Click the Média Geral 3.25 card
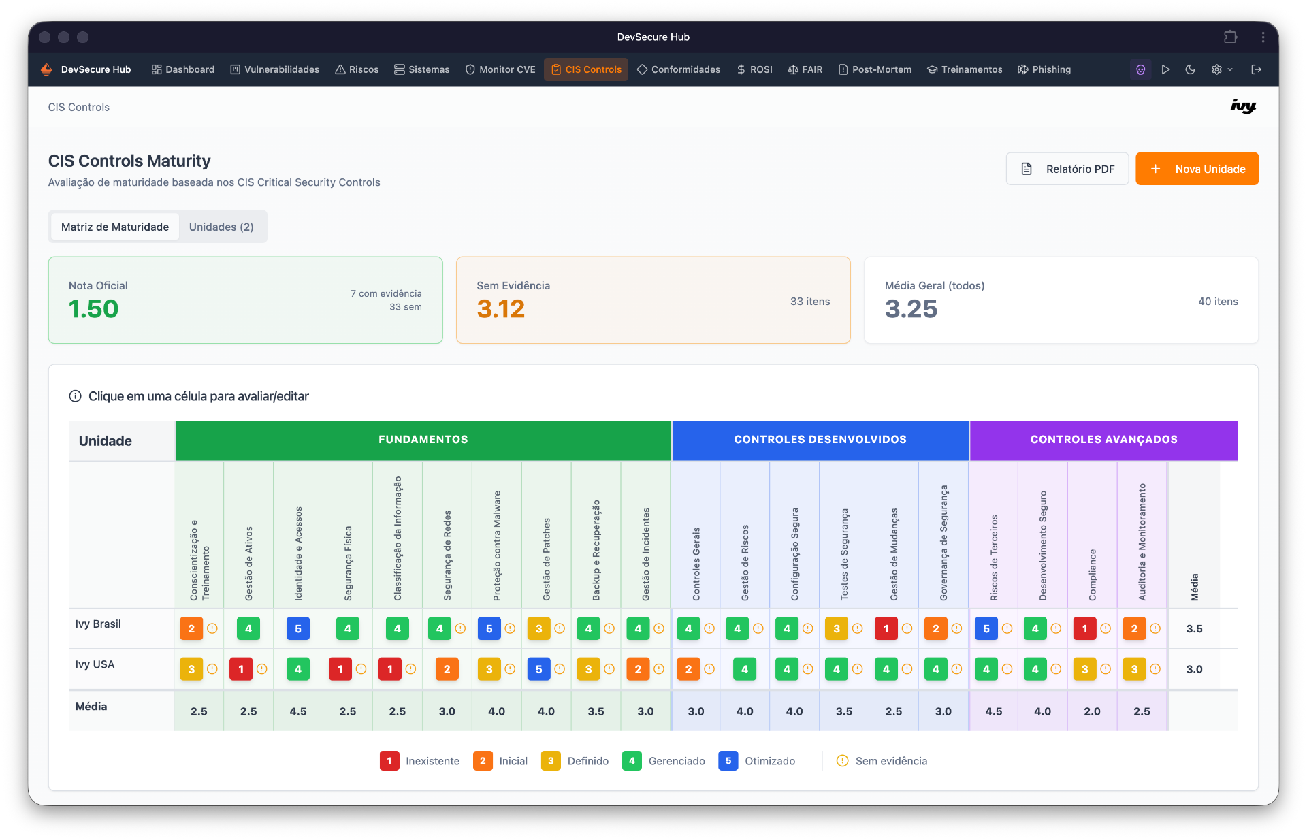 click(1061, 300)
